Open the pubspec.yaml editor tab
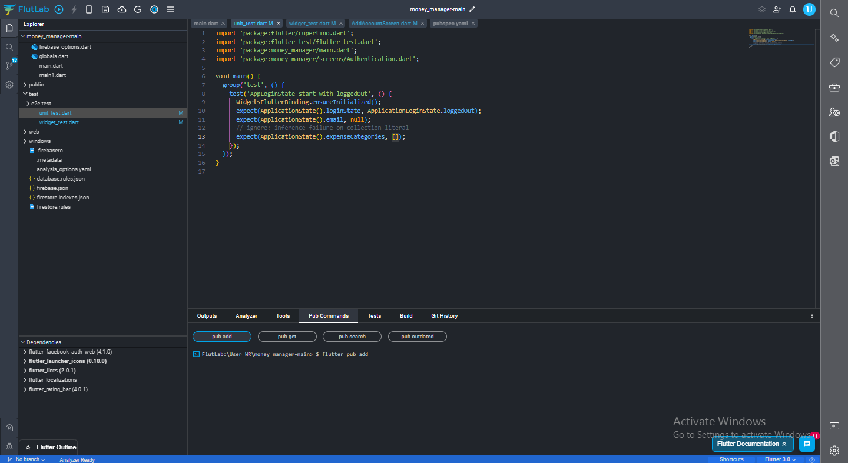The height and width of the screenshot is (463, 848). pos(450,24)
